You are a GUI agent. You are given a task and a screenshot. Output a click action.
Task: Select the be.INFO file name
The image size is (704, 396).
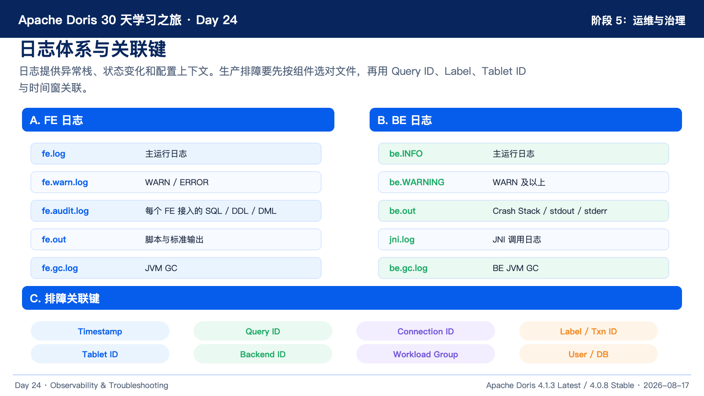[x=406, y=154]
